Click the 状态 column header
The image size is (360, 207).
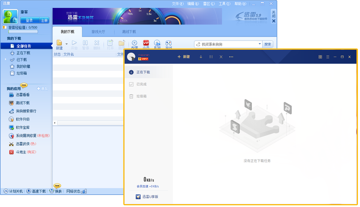point(58,54)
